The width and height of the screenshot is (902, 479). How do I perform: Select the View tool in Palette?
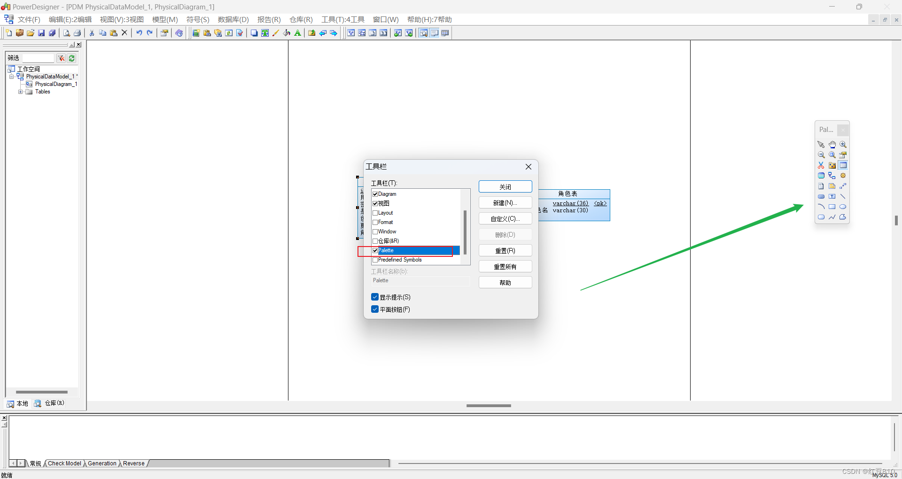click(x=821, y=176)
